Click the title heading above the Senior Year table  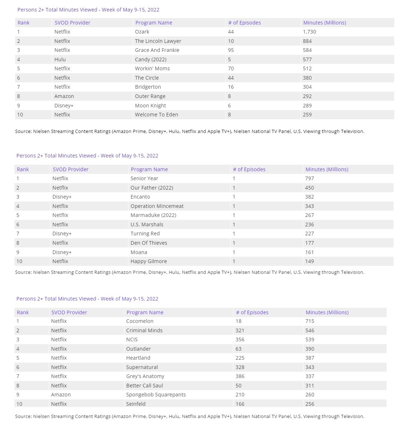tap(87, 156)
